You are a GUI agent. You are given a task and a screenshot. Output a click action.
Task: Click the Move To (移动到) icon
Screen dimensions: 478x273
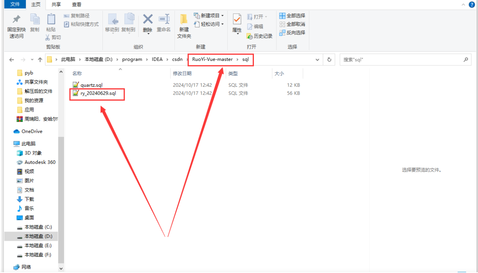[x=112, y=19]
